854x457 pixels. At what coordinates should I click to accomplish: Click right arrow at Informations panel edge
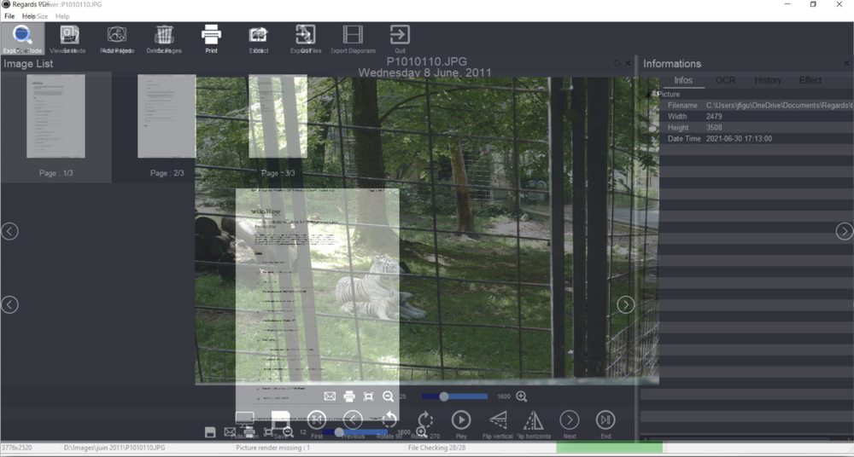845,231
